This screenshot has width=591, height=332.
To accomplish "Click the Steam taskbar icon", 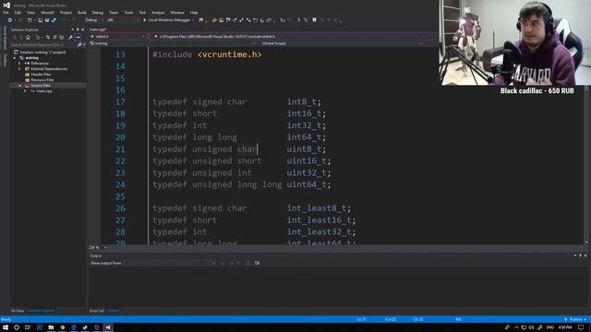I will (x=85, y=327).
